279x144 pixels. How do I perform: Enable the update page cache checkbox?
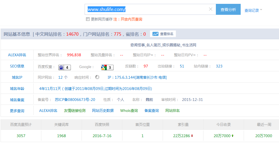[88, 19]
